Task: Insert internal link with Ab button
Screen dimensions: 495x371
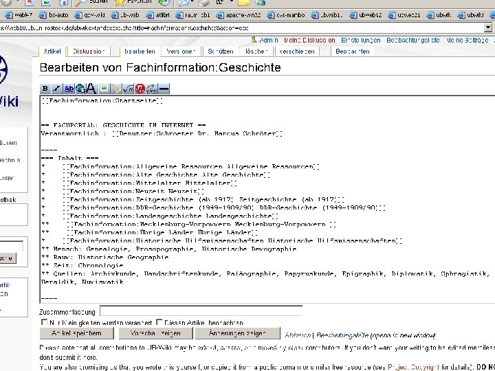Action: tap(69, 89)
